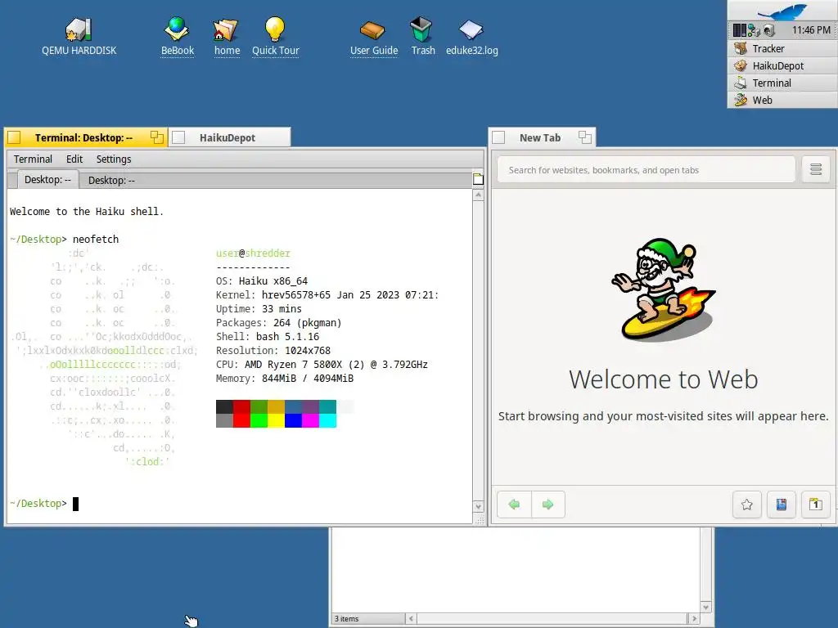Click the user@shredder text in Terminal
The image size is (838, 628).
253,253
